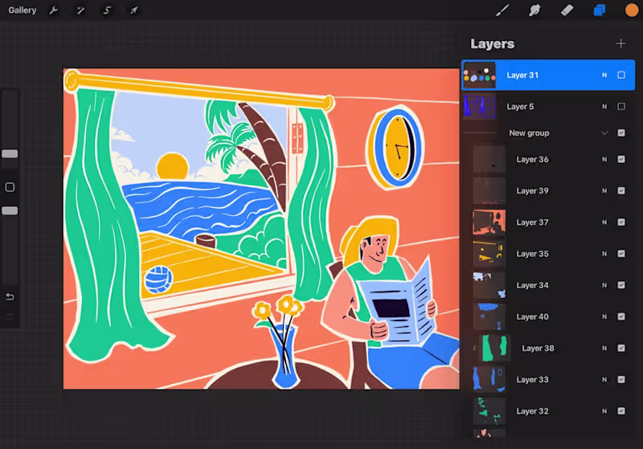Select the Layer 33 thumbnail
This screenshot has width=643, height=449.
point(489,379)
